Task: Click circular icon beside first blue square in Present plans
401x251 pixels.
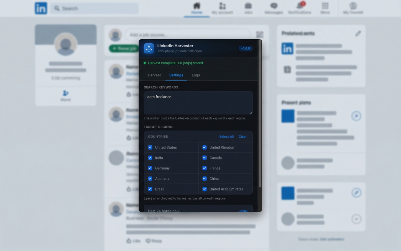Action: 356,116
